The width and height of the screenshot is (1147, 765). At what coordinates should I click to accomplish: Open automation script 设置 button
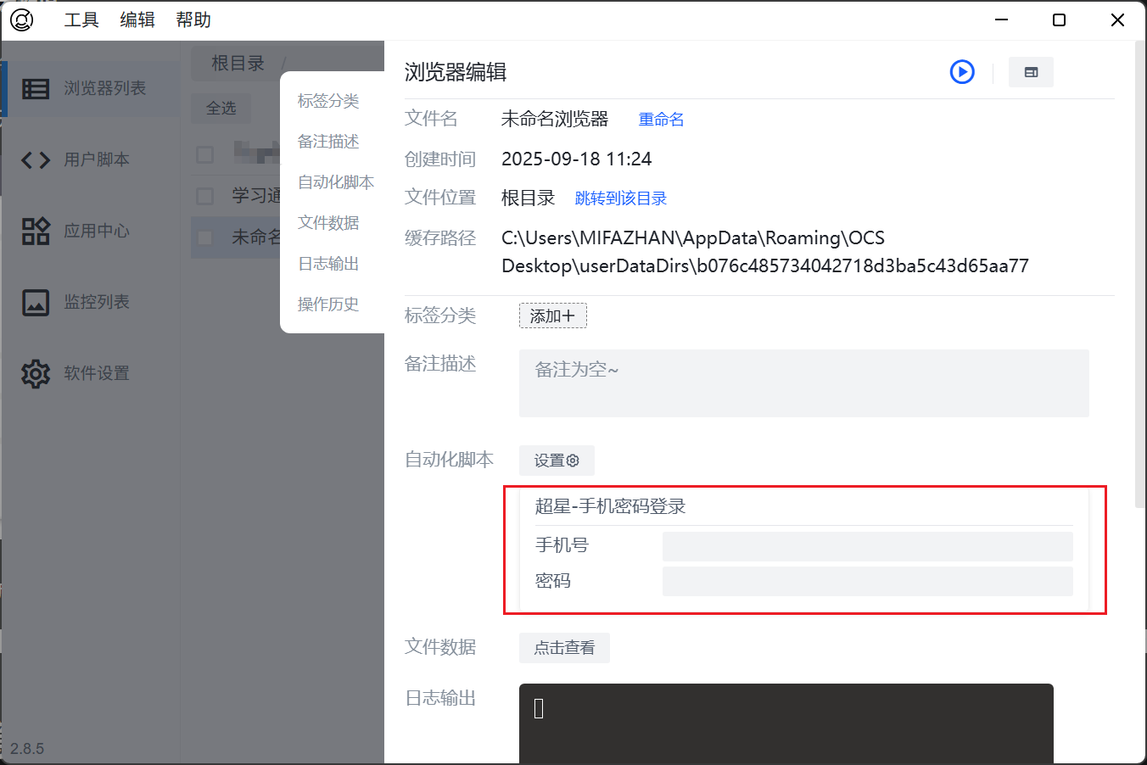[x=556, y=461]
